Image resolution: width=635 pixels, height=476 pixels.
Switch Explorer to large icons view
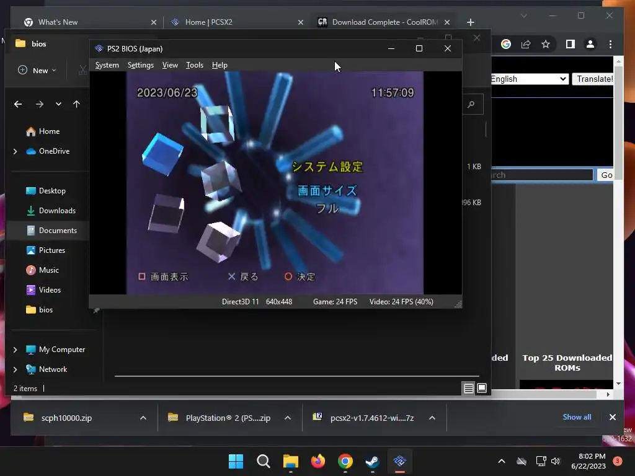click(481, 389)
